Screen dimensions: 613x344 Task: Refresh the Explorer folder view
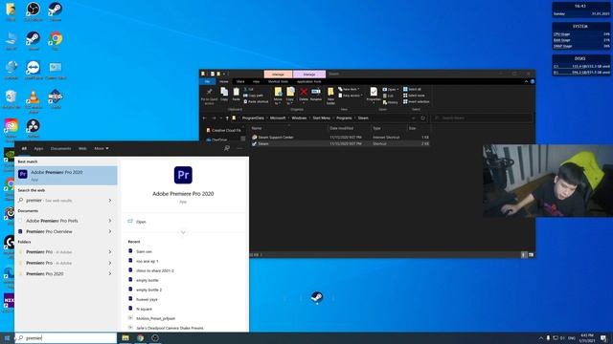pyautogui.click(x=422, y=118)
